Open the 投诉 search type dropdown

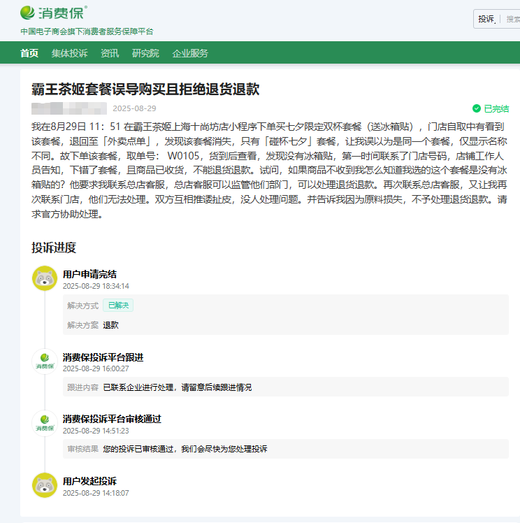[x=487, y=19]
